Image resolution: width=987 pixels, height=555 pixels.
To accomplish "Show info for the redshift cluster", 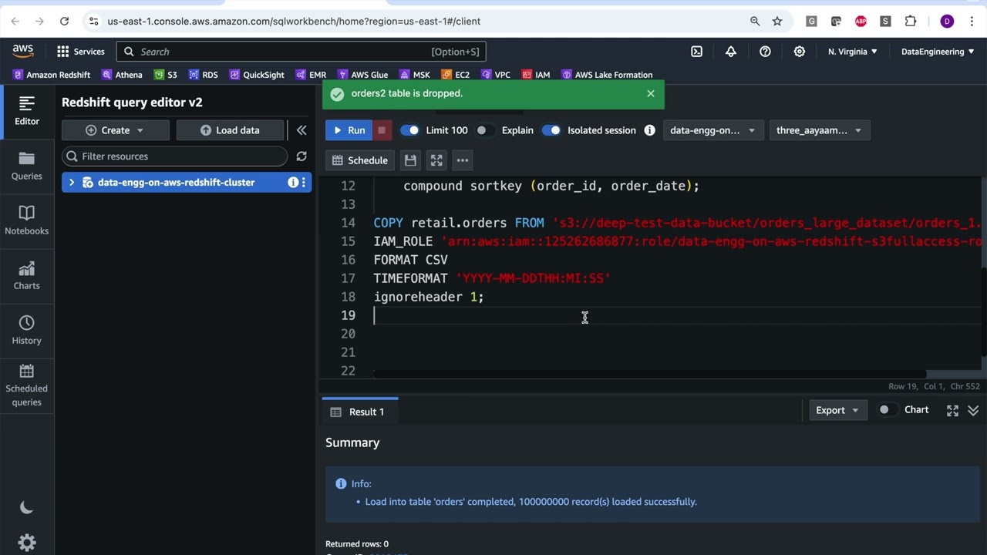I will point(293,183).
